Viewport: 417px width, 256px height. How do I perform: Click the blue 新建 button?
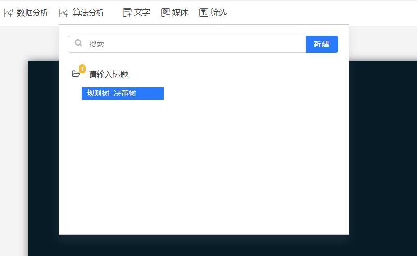tap(322, 44)
